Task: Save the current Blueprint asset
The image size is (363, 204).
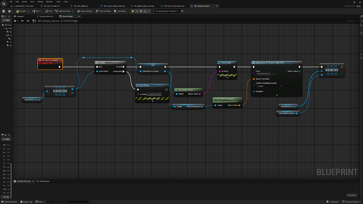Action: pyautogui.click(x=4, y=11)
